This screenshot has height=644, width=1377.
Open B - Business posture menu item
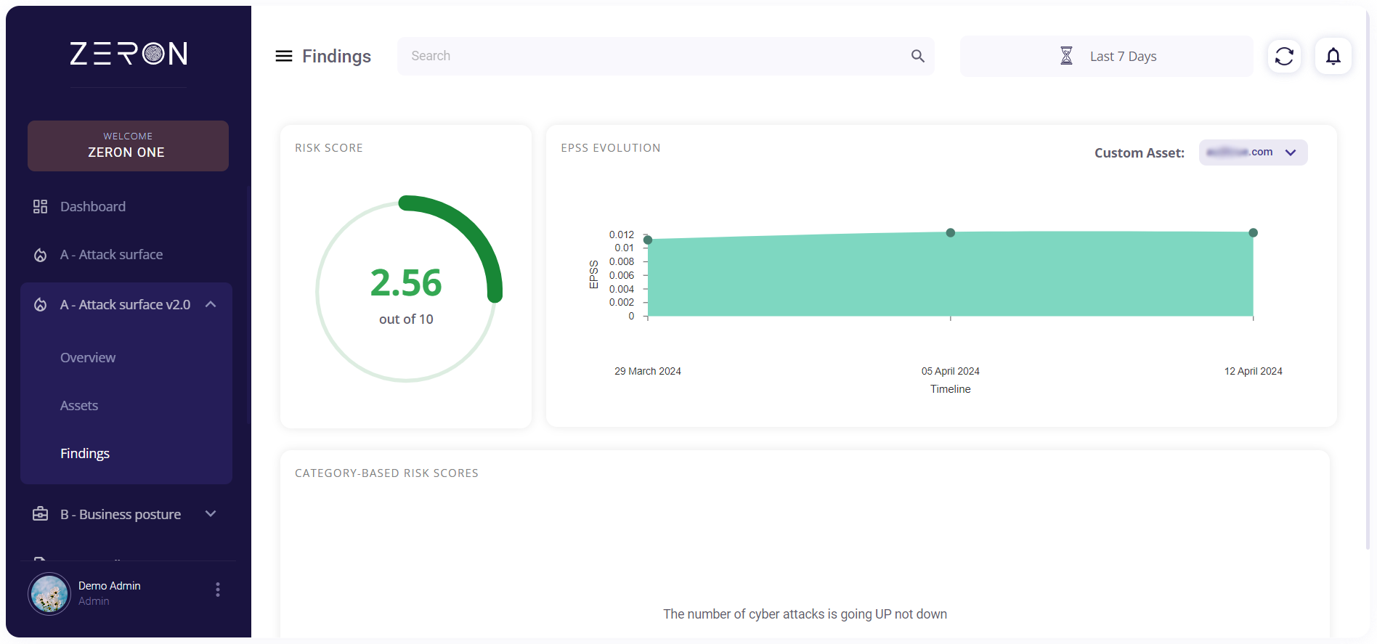click(121, 514)
